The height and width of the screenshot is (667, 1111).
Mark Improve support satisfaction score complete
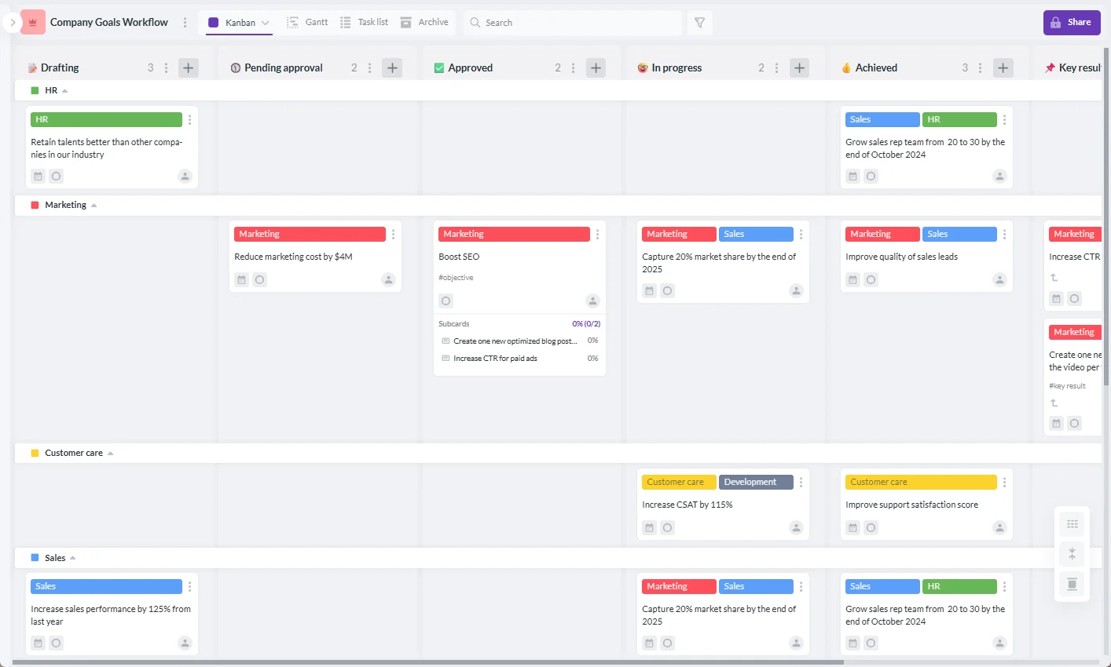tap(871, 527)
